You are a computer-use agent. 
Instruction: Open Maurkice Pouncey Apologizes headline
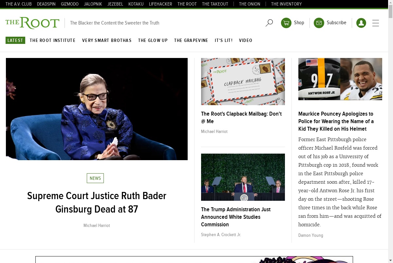(336, 121)
